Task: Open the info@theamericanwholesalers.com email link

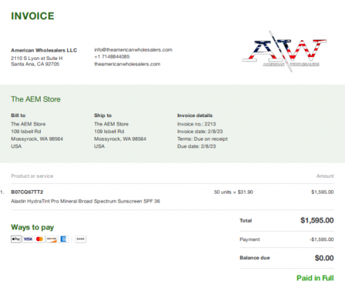Action: click(133, 50)
